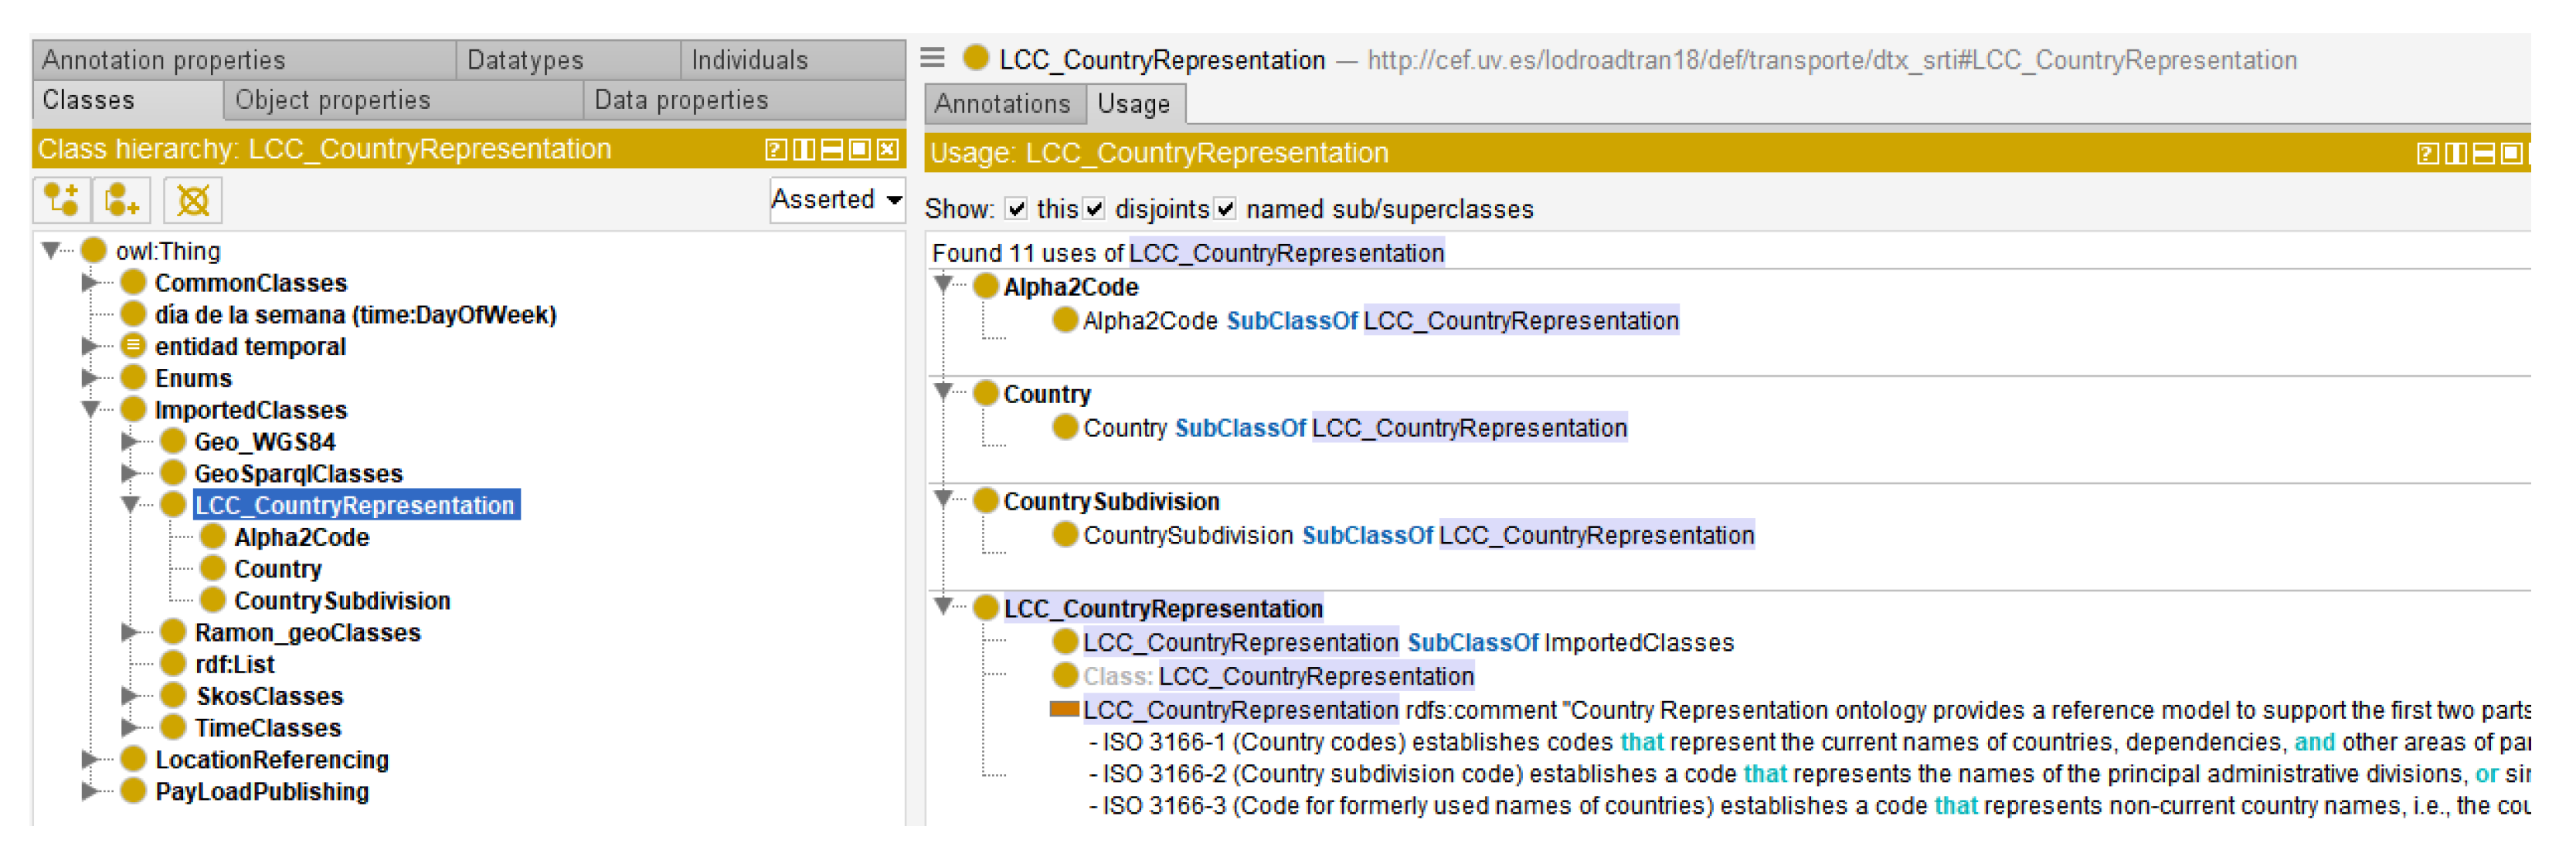Click the split-horizontal icon in Class hierarchy header
The width and height of the screenshot is (2576, 867).
tap(831, 150)
